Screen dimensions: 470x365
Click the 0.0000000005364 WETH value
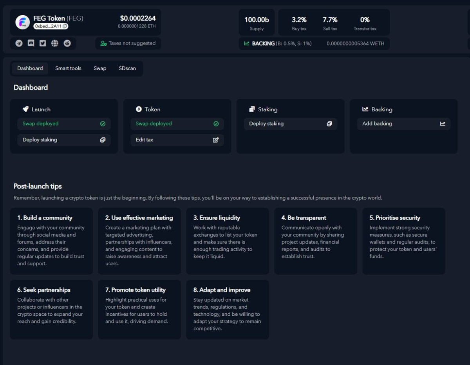(355, 43)
